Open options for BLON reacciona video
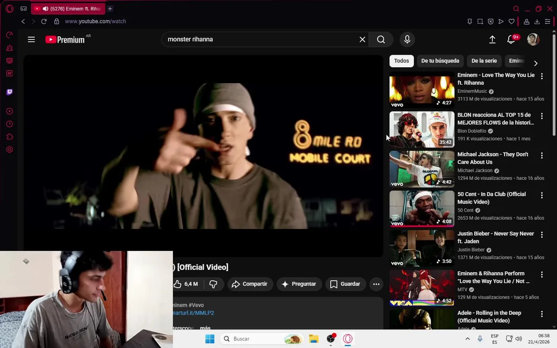557x348 pixels. (x=542, y=116)
